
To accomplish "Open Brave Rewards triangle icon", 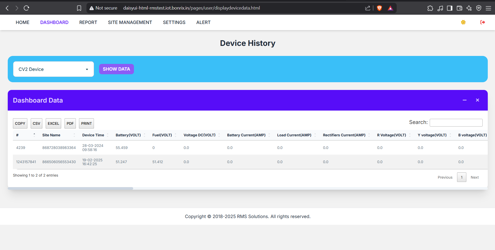I will pyautogui.click(x=390, y=8).
